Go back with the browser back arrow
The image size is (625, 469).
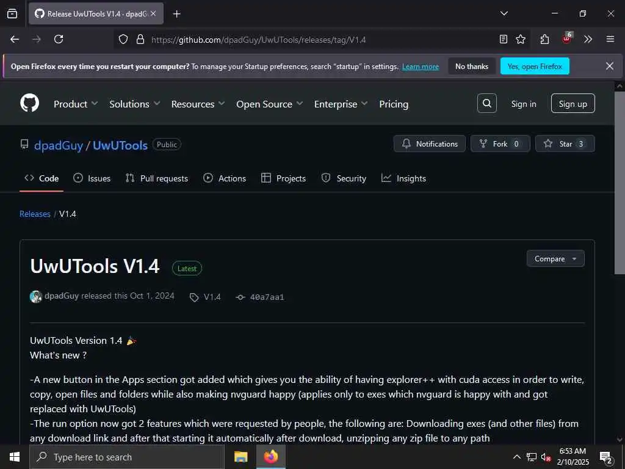click(x=15, y=39)
